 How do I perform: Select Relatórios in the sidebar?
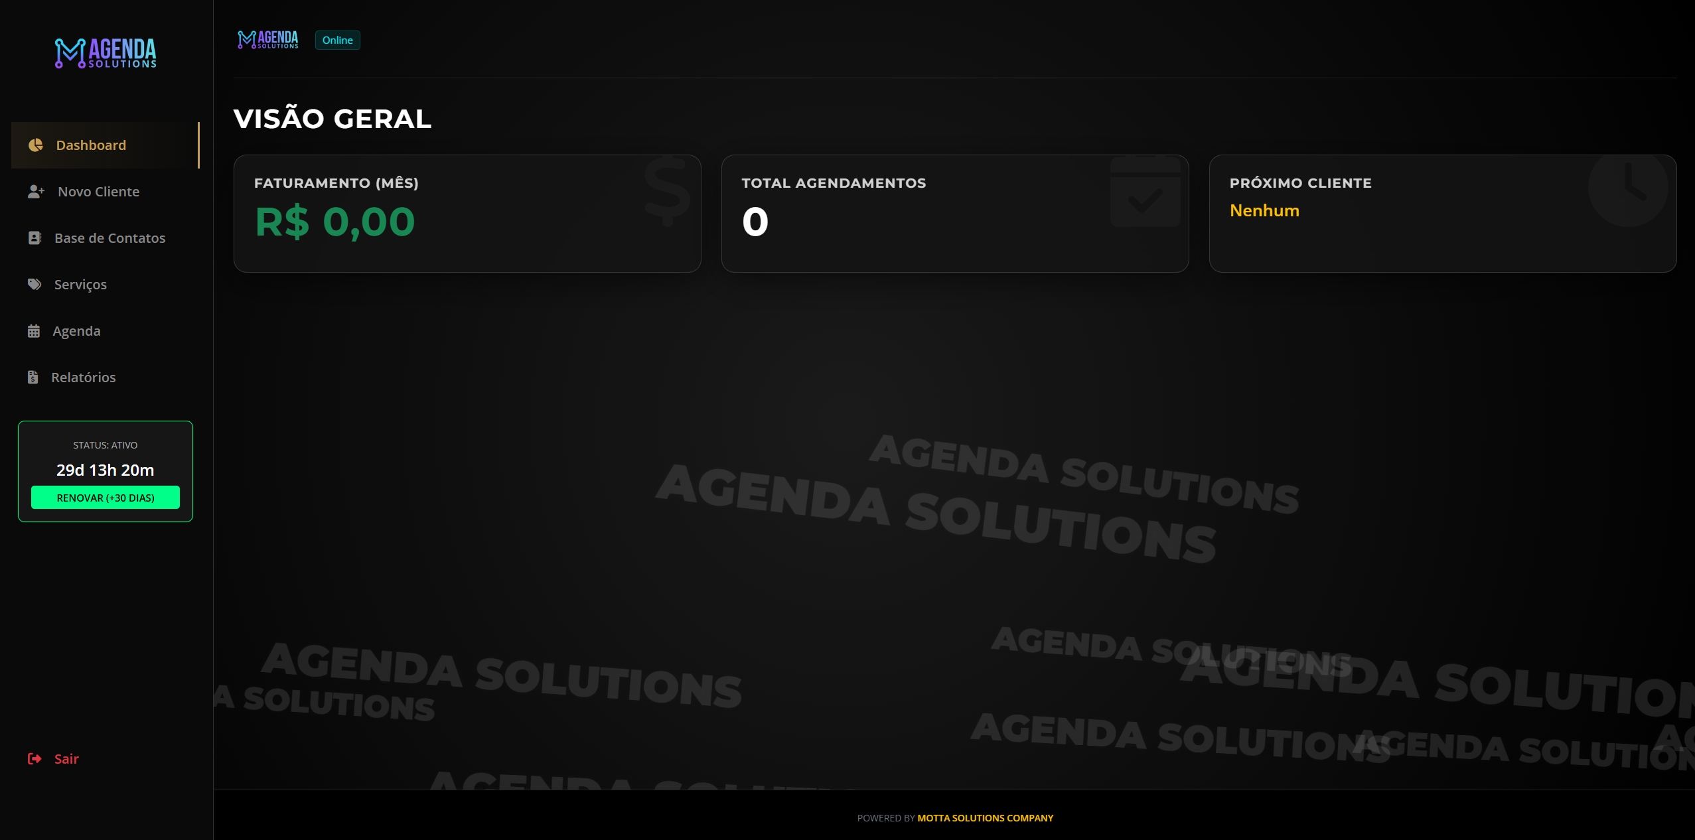(x=83, y=378)
